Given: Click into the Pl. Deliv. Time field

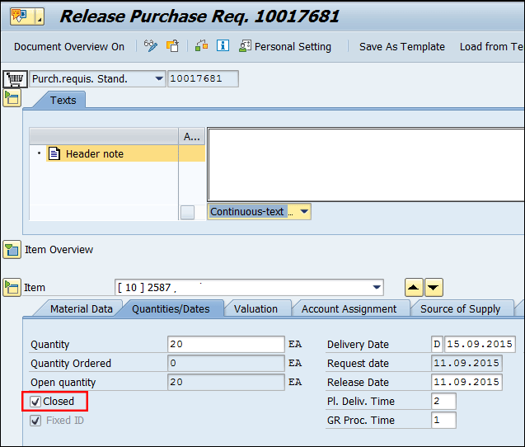Looking at the screenshot, I should tap(443, 402).
